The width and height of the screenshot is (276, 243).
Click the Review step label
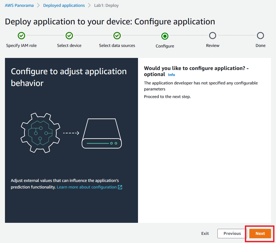click(213, 46)
